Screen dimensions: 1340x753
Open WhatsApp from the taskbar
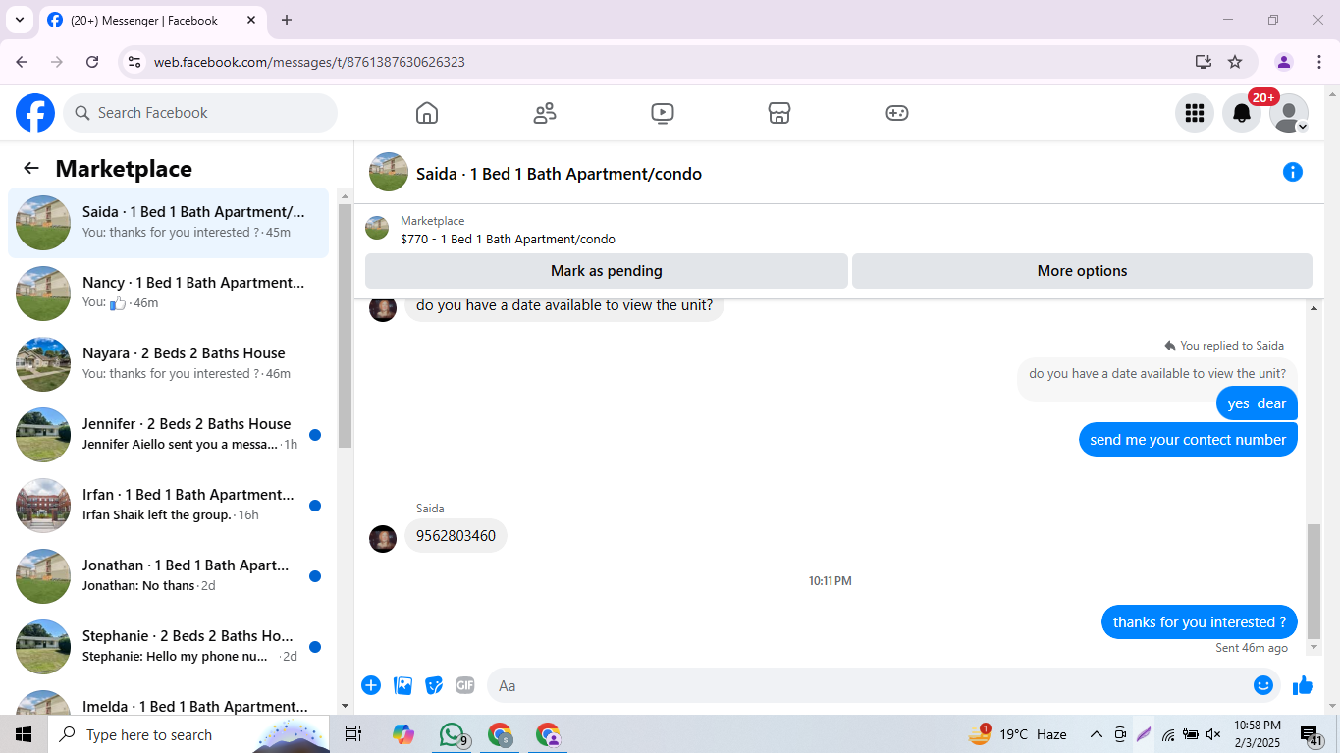click(452, 734)
